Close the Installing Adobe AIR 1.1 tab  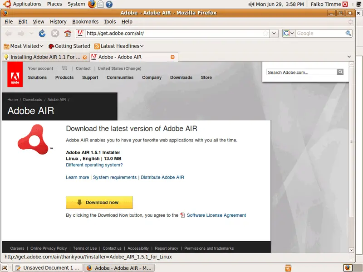[x=85, y=57]
